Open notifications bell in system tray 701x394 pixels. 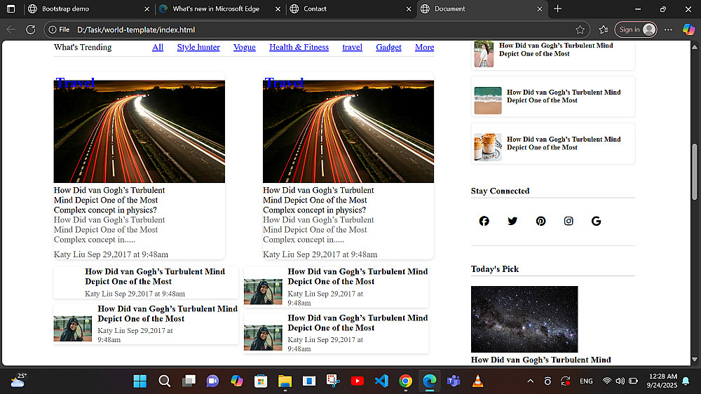tap(686, 381)
